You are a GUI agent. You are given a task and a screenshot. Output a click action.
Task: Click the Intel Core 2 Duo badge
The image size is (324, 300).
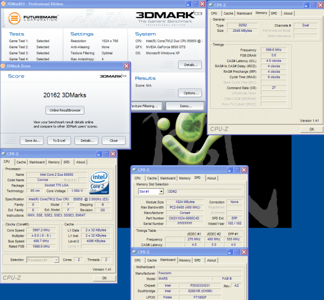click(99, 182)
